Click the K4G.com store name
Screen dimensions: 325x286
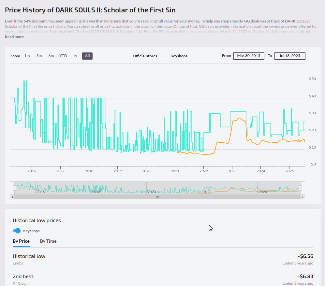click(21, 283)
